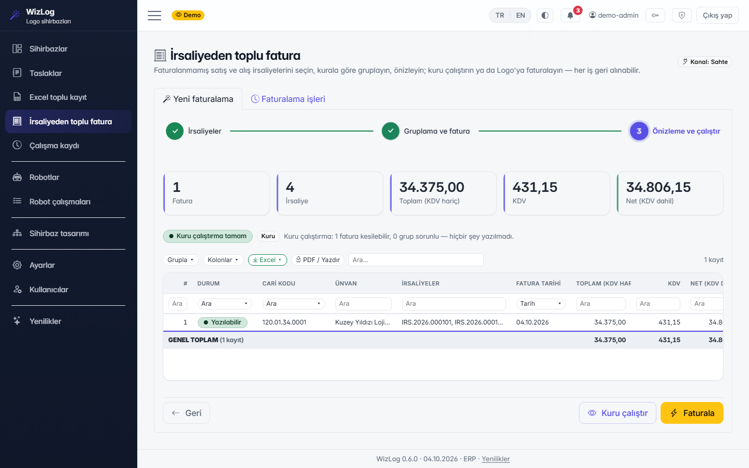Open Taslaklar in the sidebar
The image size is (749, 468).
click(68, 73)
